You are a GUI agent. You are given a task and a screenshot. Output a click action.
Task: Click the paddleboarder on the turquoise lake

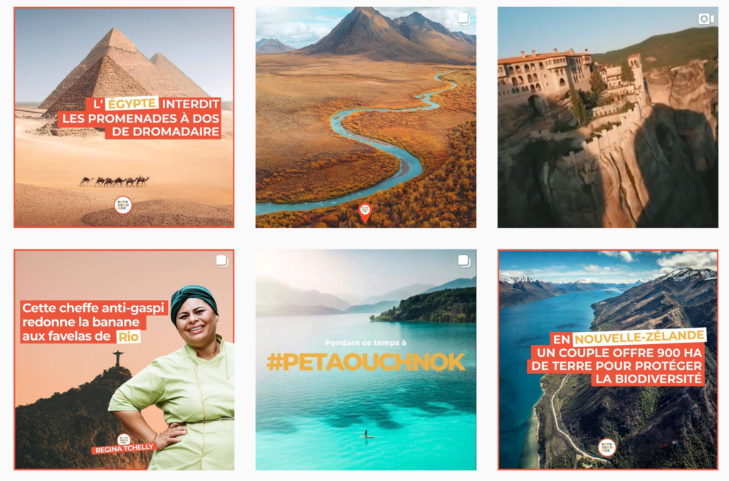(x=367, y=434)
